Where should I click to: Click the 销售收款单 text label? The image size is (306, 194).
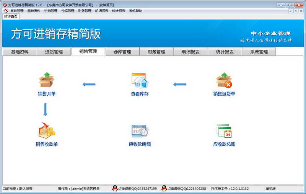(47, 144)
